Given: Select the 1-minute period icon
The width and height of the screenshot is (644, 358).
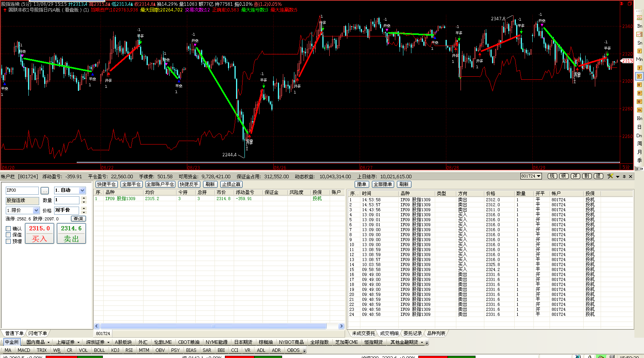Looking at the screenshot, I should [639, 51].
